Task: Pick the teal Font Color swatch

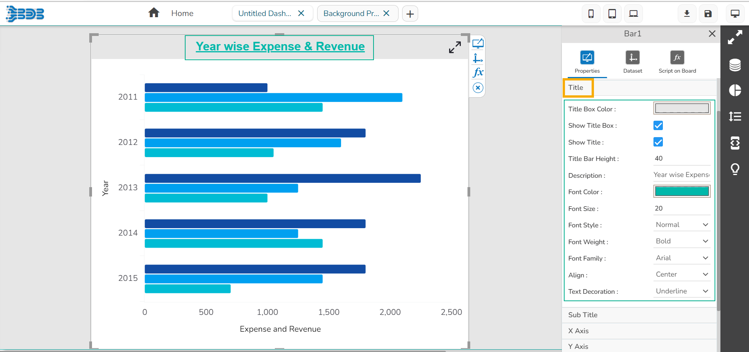Action: pos(682,191)
